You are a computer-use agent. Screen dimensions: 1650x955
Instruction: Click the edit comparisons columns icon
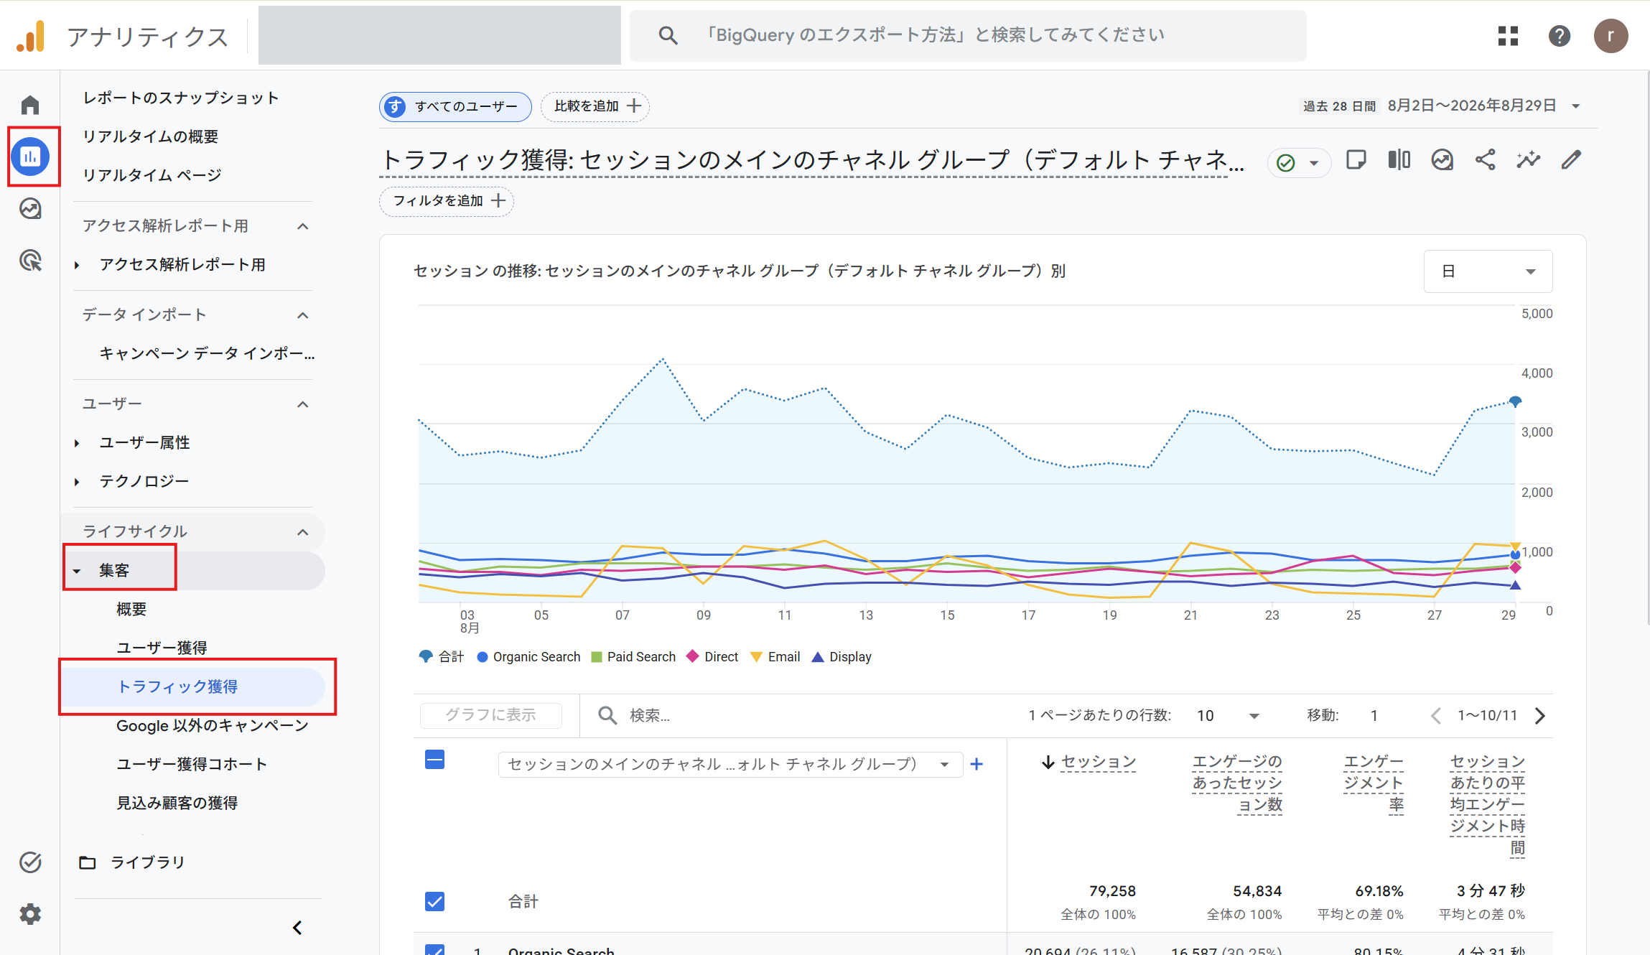click(x=1399, y=159)
